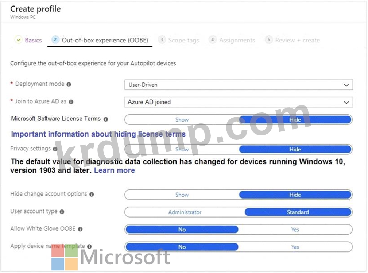Click the Create profile heading
Image resolution: width=368 pixels, height=273 pixels.
pyautogui.click(x=35, y=9)
